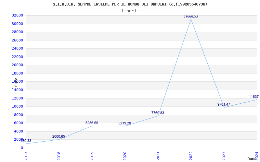Click y-axis value 4000
The width and height of the screenshot is (260, 162).
[19, 132]
